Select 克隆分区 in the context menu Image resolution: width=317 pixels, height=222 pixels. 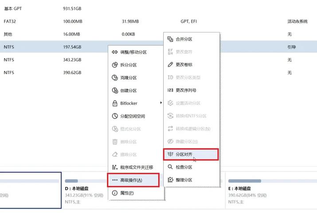136,78
